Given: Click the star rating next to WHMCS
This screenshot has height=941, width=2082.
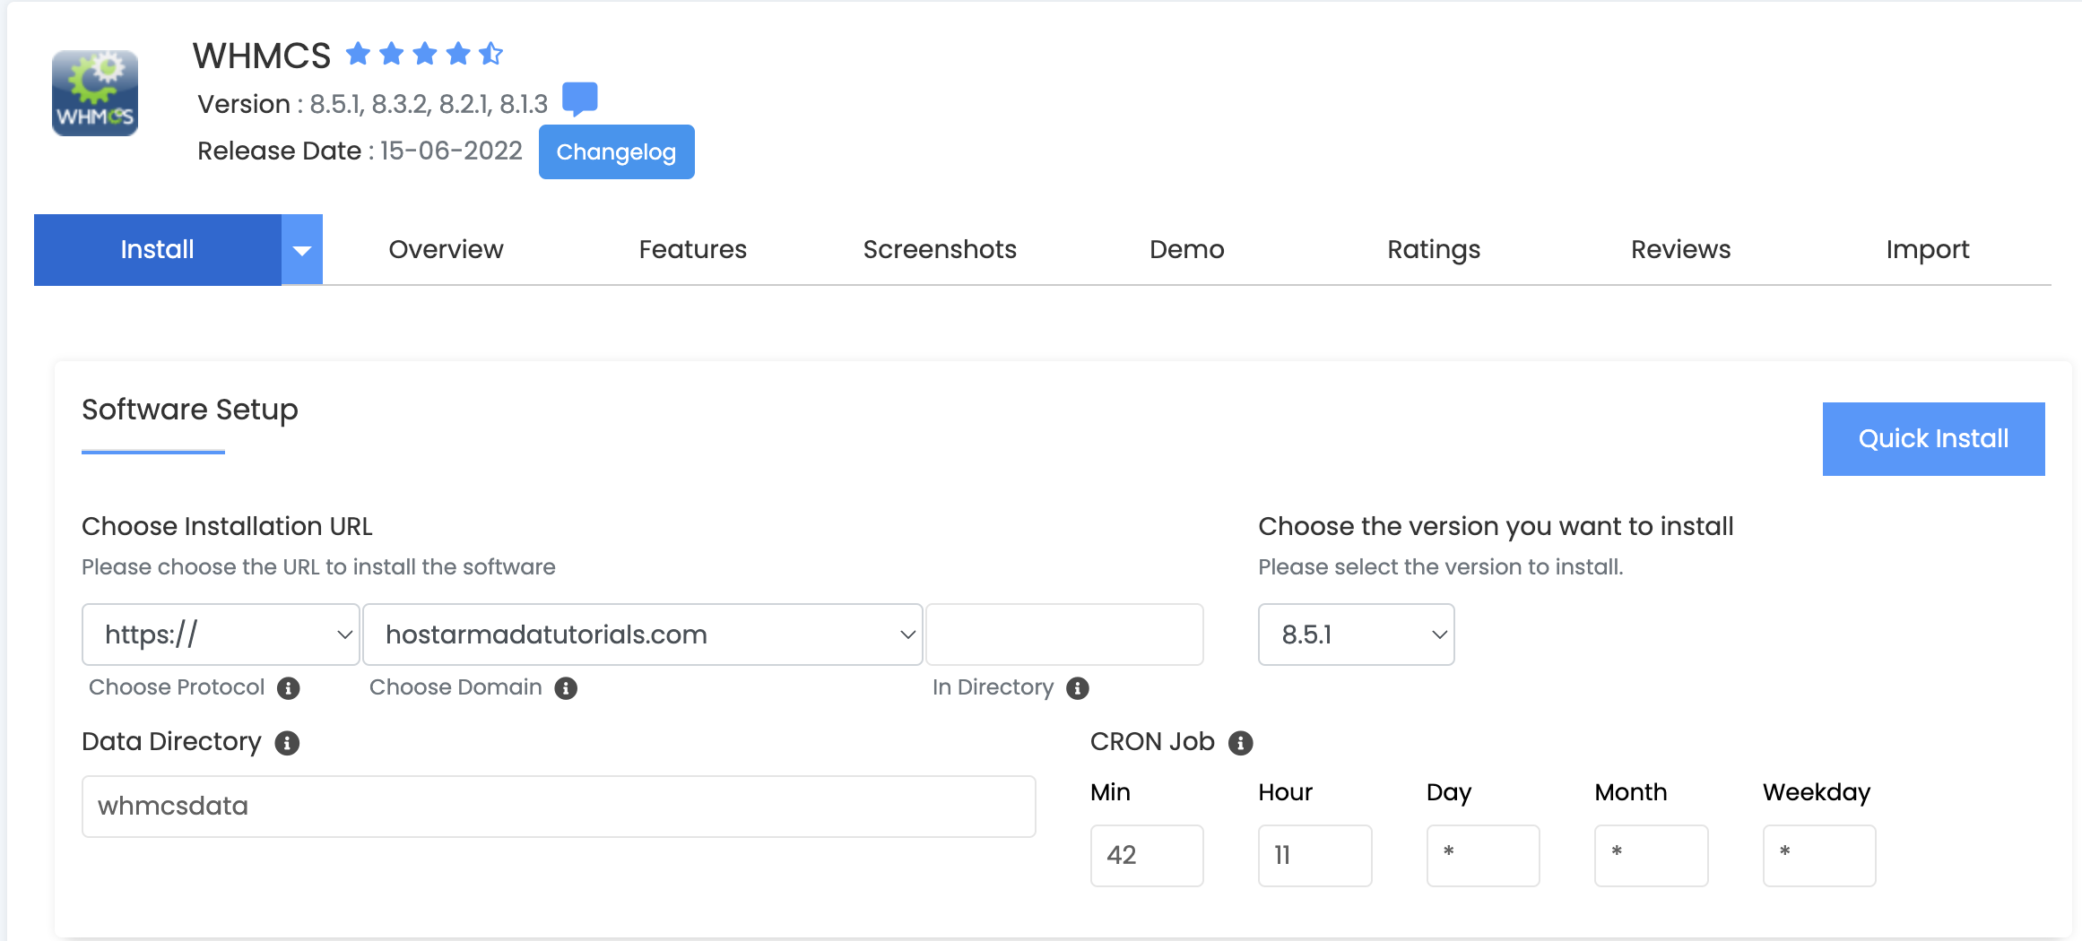Looking at the screenshot, I should point(424,55).
